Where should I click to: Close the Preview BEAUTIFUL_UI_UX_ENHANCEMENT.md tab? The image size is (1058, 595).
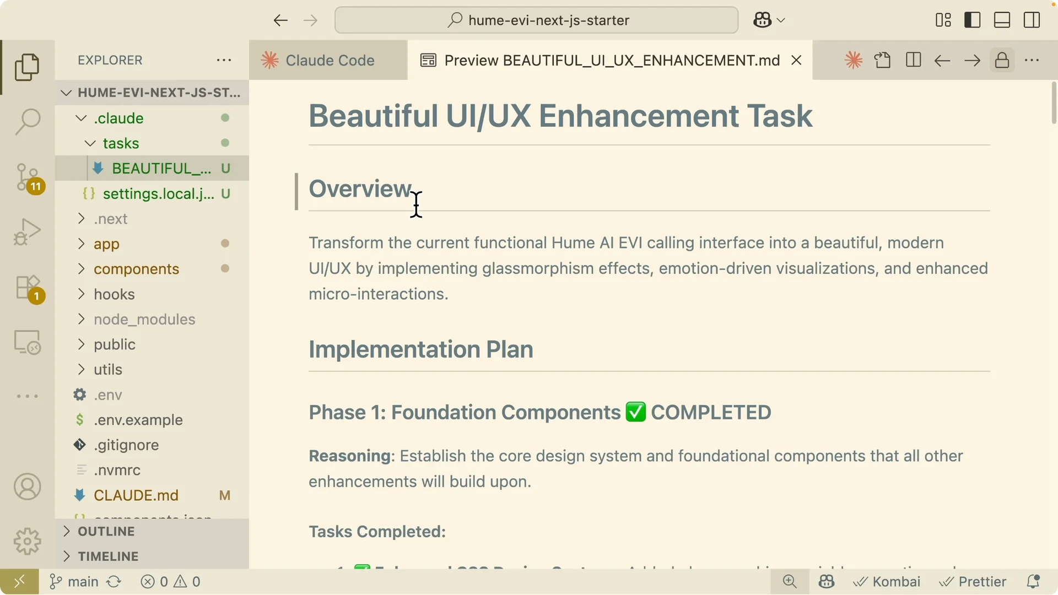click(x=796, y=60)
